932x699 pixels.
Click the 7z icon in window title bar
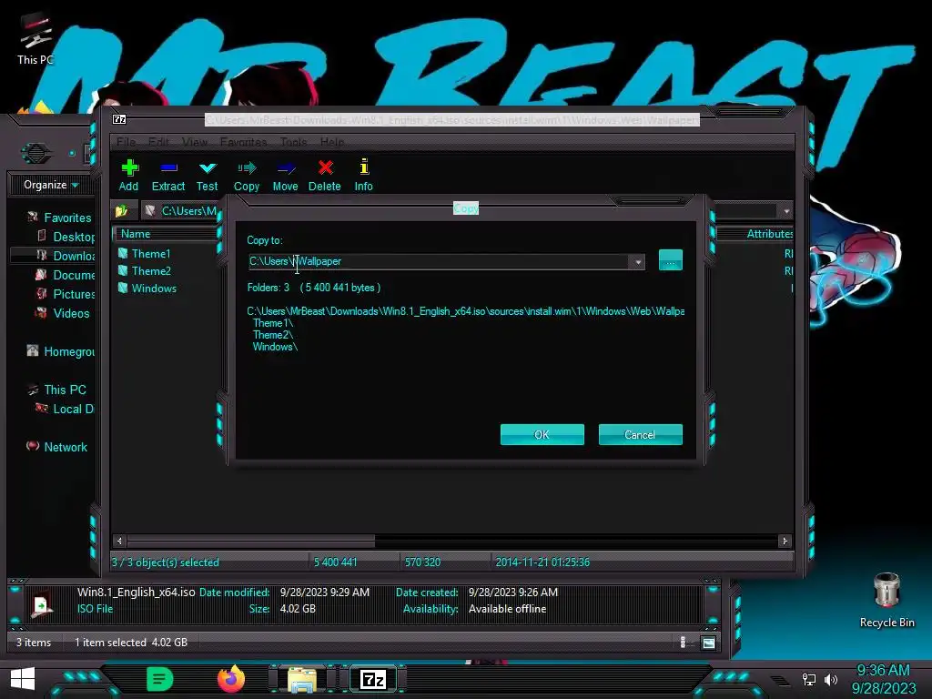119,119
